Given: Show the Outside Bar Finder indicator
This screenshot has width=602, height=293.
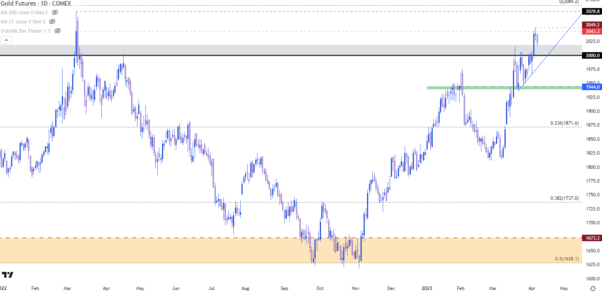Looking at the screenshot, I should tap(58, 31).
